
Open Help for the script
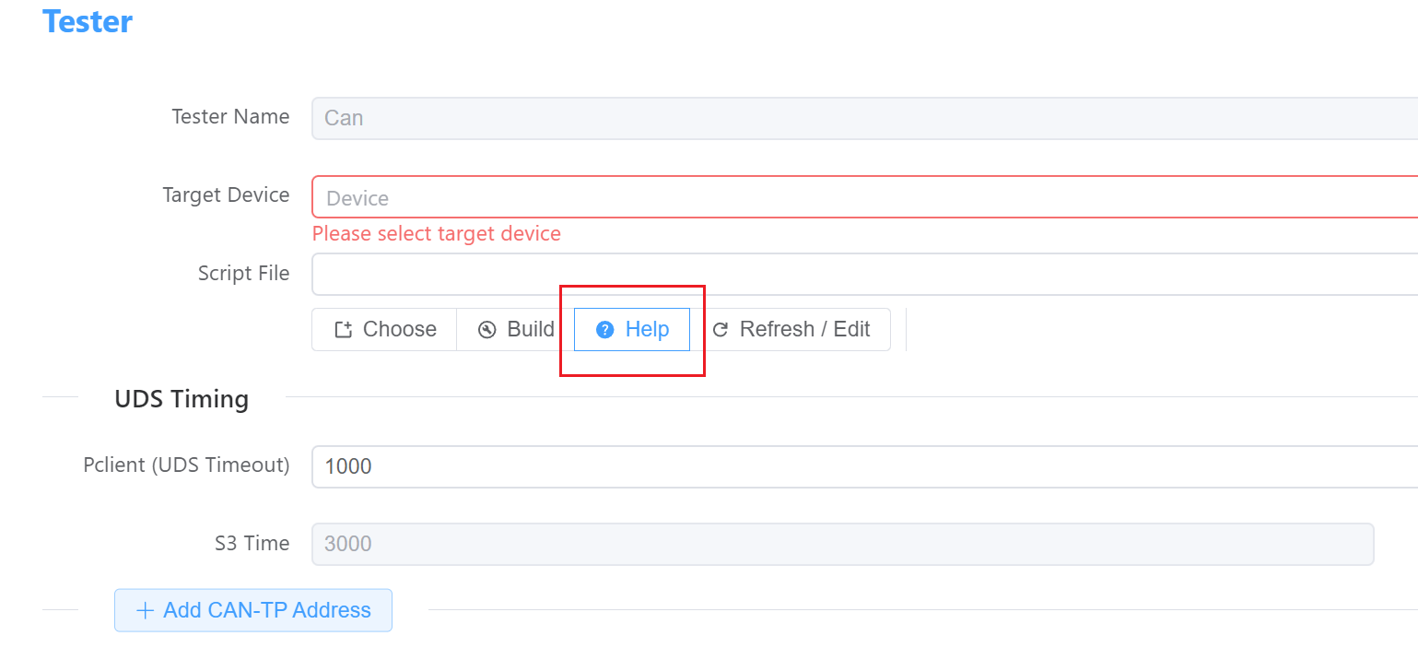(x=632, y=330)
